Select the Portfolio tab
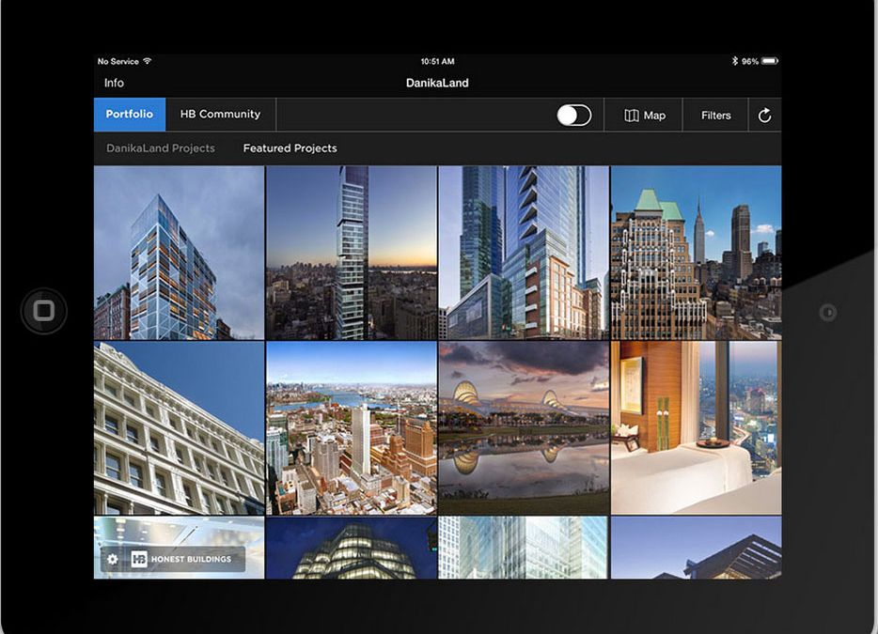This screenshot has height=634, width=878. click(x=130, y=115)
